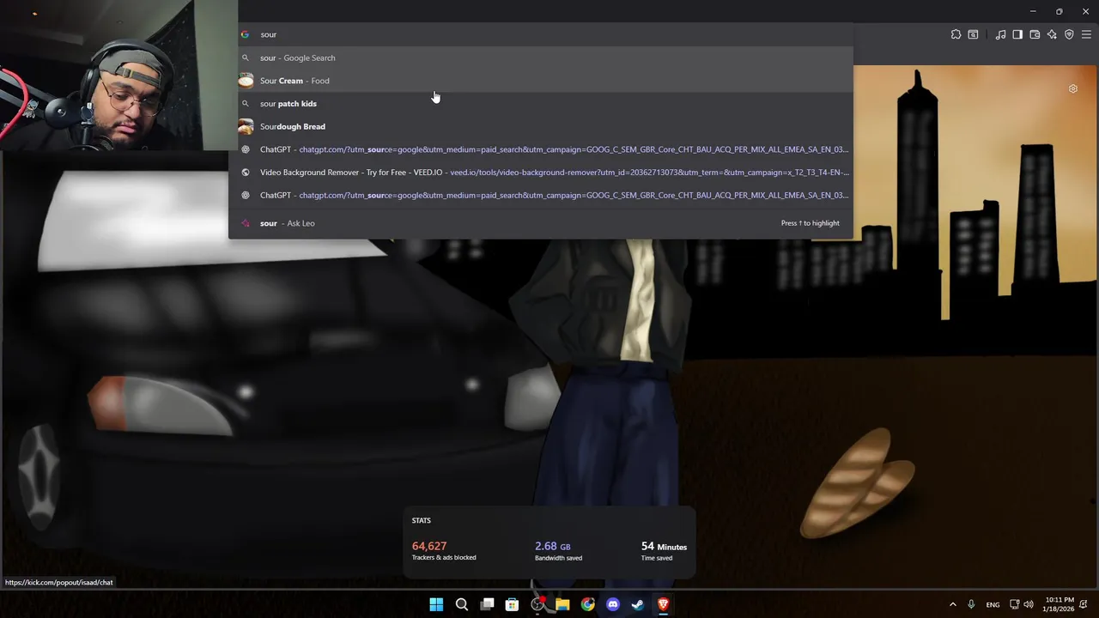1099x618 pixels.
Task: Expand the system tray hidden icons chevron
Action: coord(952,604)
